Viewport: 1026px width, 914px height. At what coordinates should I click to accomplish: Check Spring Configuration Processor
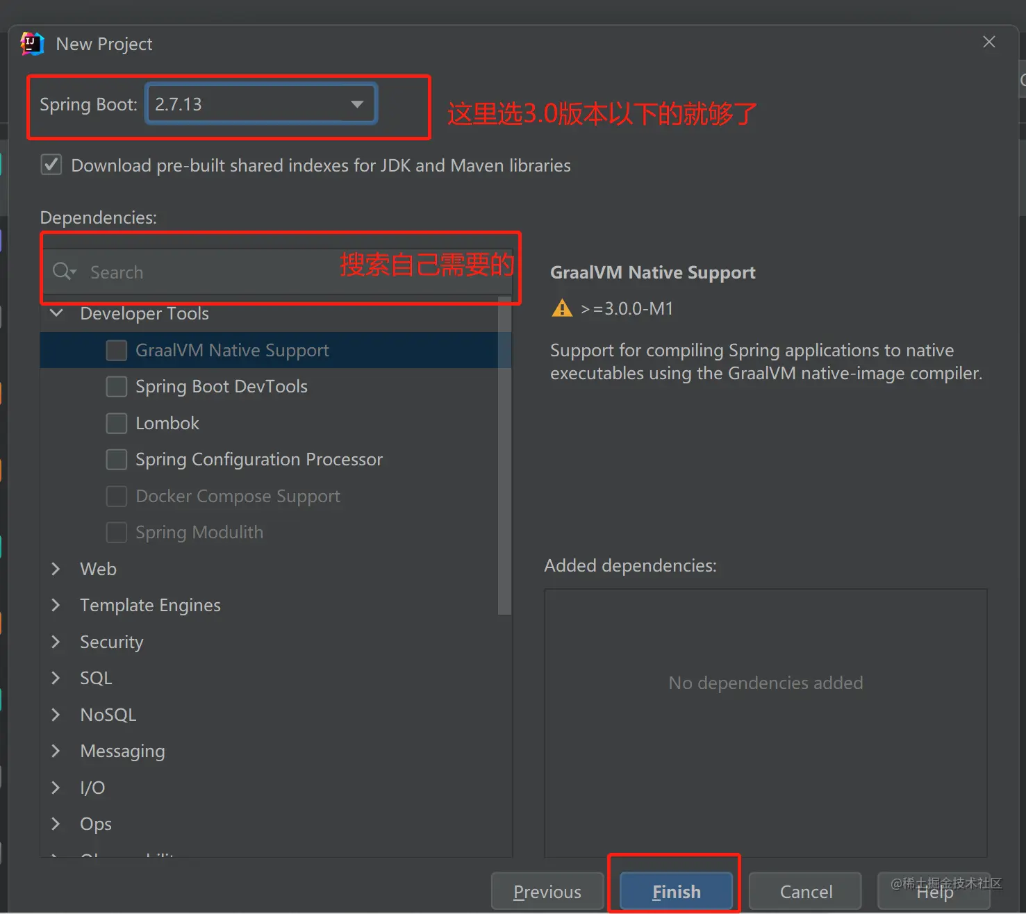pyautogui.click(x=117, y=460)
